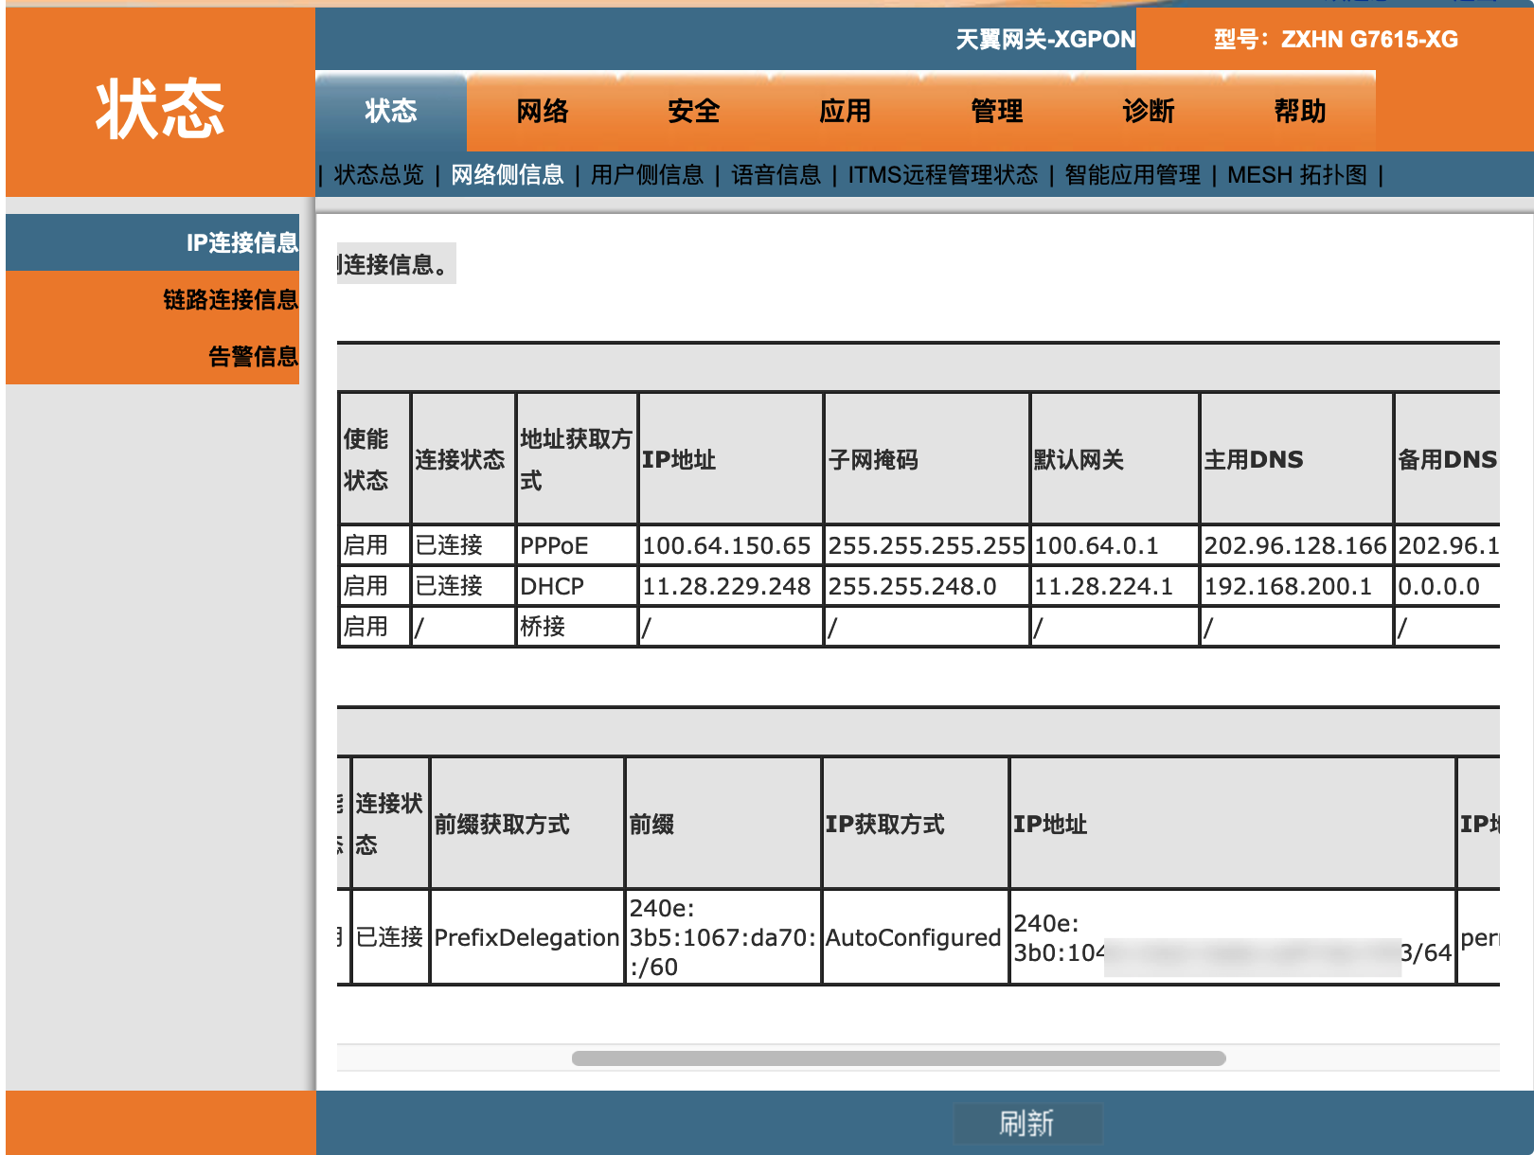Image resolution: width=1534 pixels, height=1155 pixels.
Task: View 语音信息 submenu page
Action: coord(776,175)
